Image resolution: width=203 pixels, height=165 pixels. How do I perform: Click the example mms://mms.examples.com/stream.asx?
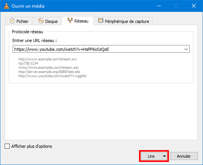[49, 68]
